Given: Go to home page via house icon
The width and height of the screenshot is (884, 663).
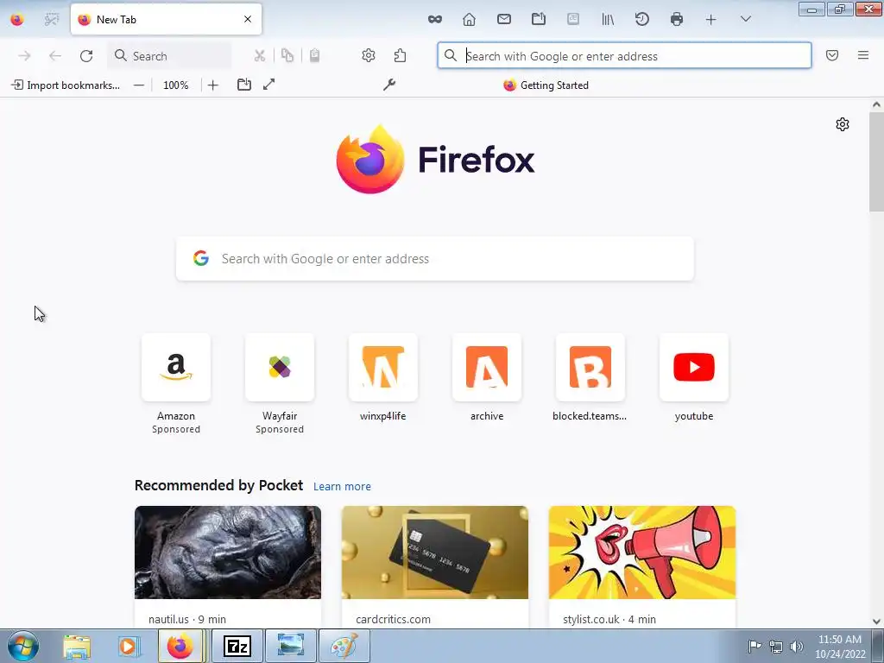Looking at the screenshot, I should pyautogui.click(x=469, y=20).
